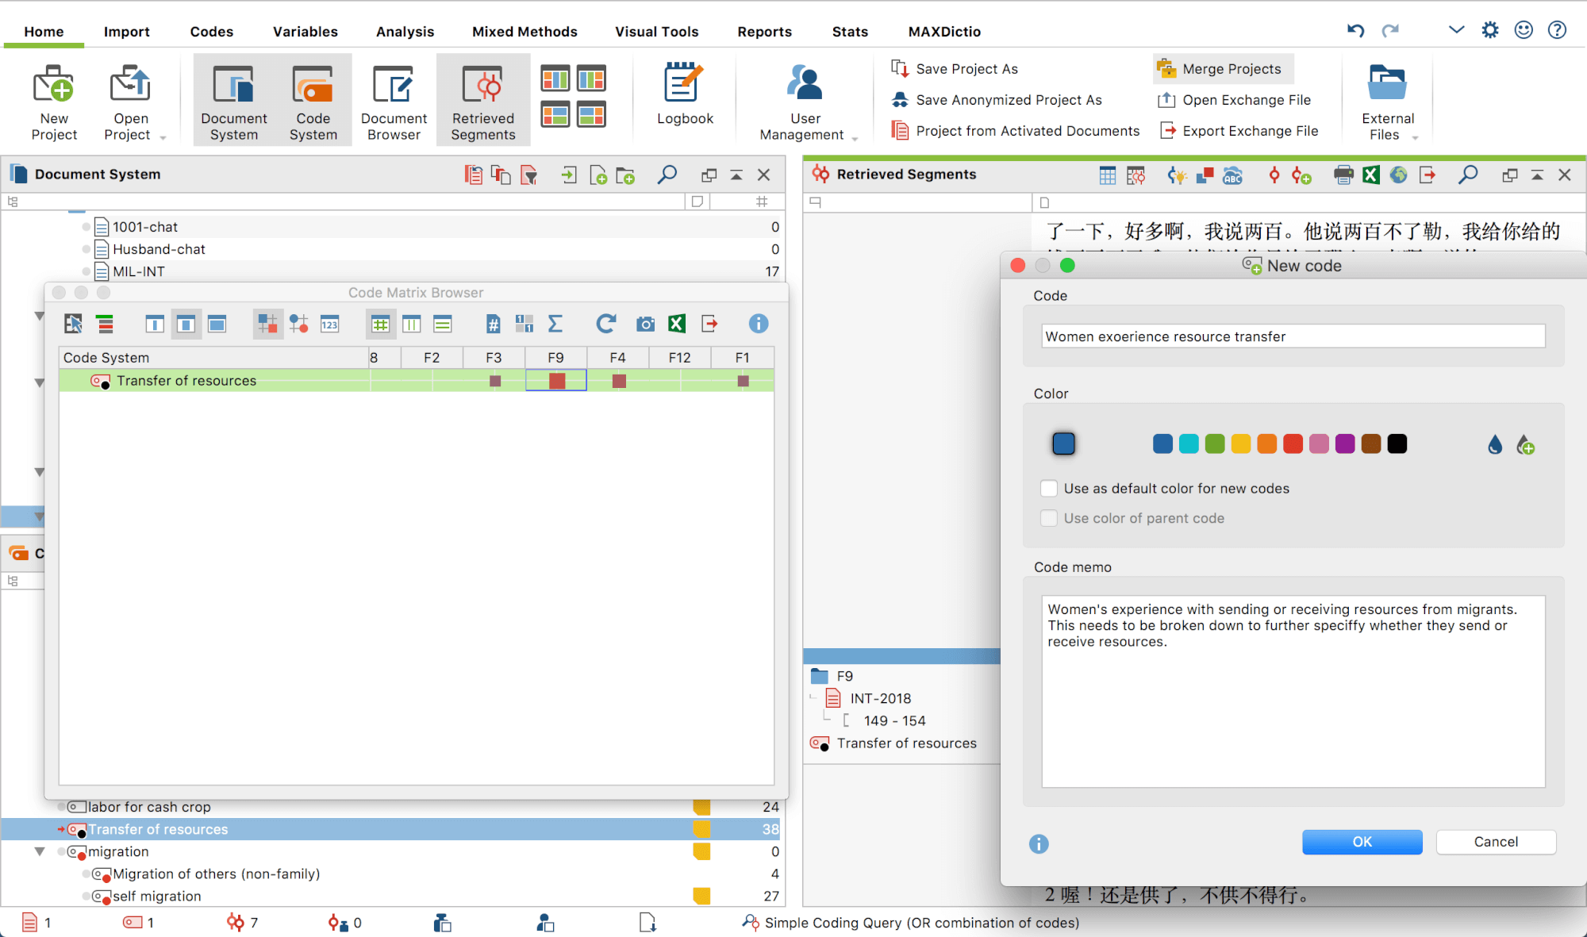Image resolution: width=1587 pixels, height=937 pixels.
Task: Toggle the squares symbol display in Code Matrix Browser
Action: click(267, 324)
